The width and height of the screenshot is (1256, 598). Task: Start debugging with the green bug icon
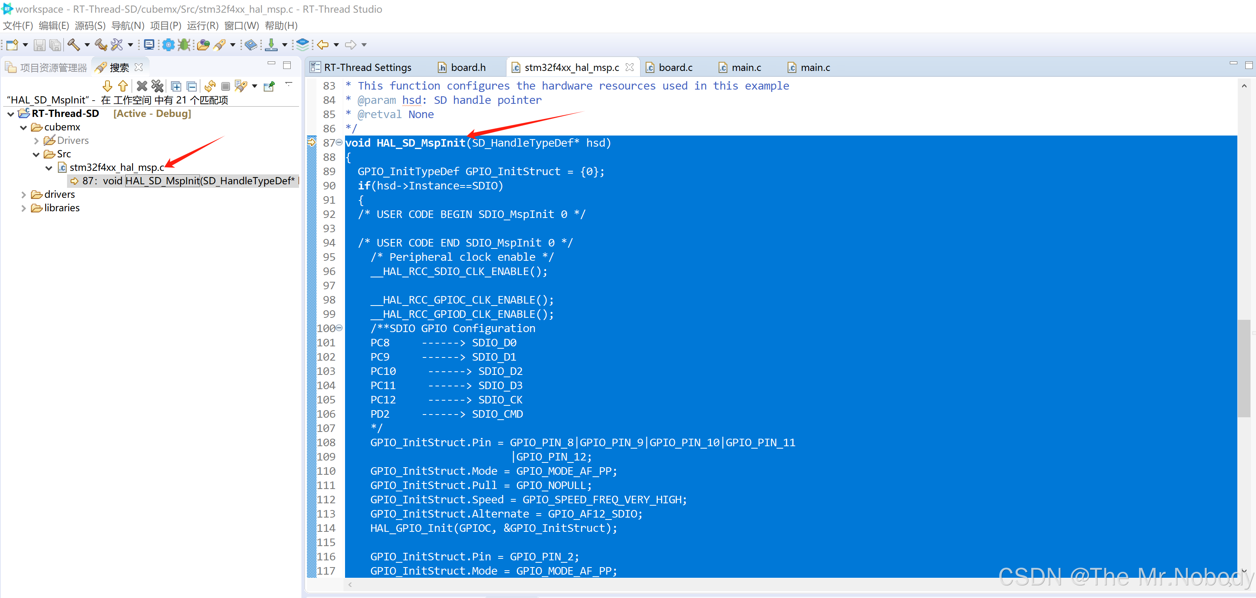click(184, 45)
